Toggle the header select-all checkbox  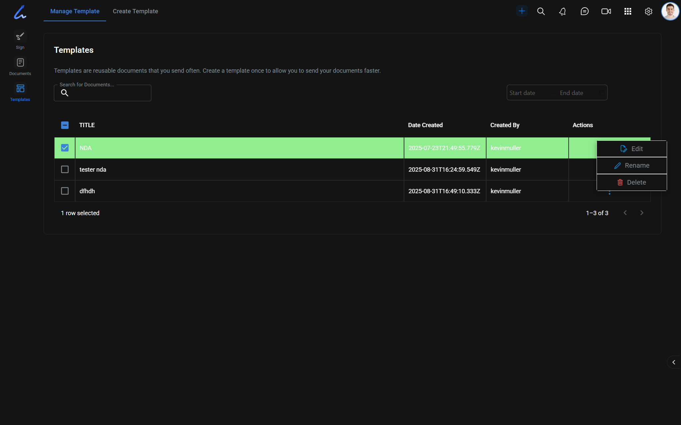65,125
